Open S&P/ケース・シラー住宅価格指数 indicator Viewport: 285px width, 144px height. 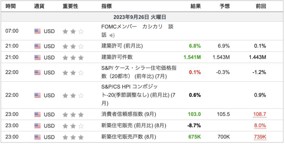click(139, 72)
